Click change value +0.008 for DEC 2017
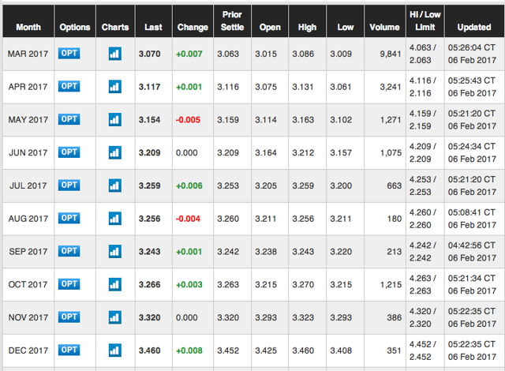Screen dimensions: 505x371 tap(189, 350)
